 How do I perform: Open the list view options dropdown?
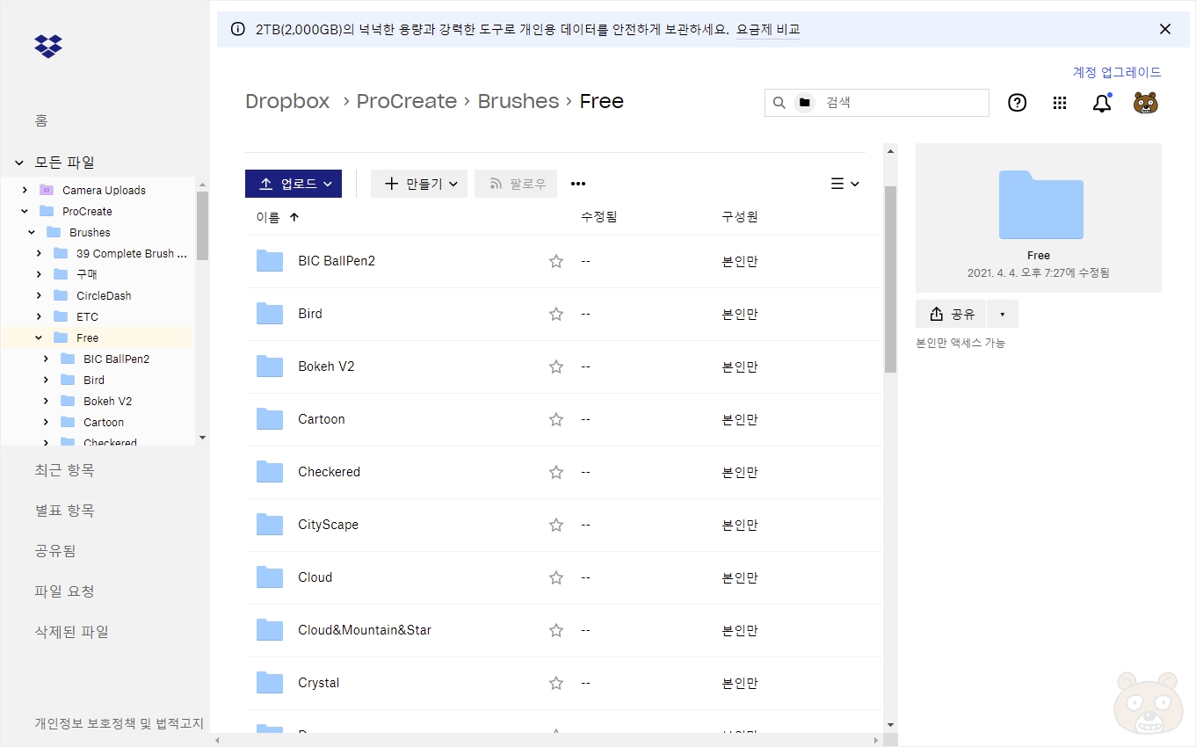coord(844,184)
